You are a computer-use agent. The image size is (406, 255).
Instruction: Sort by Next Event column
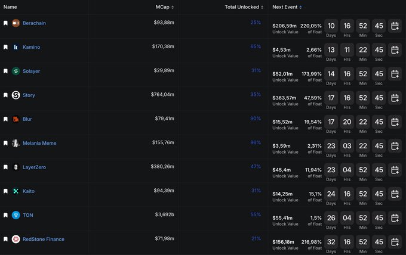(287, 7)
